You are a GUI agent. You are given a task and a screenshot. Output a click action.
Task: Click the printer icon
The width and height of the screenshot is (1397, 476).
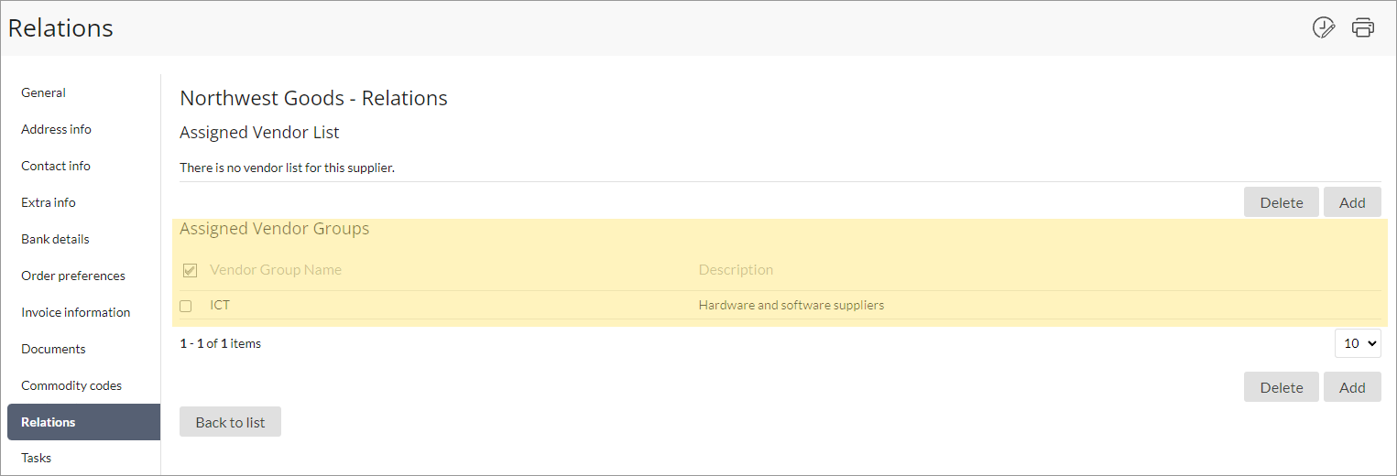tap(1363, 27)
